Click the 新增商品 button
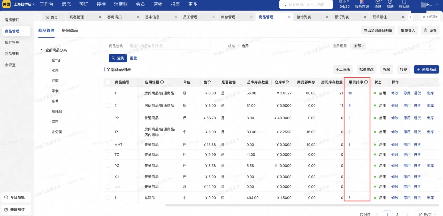This screenshot has height=216, width=443. point(426,69)
